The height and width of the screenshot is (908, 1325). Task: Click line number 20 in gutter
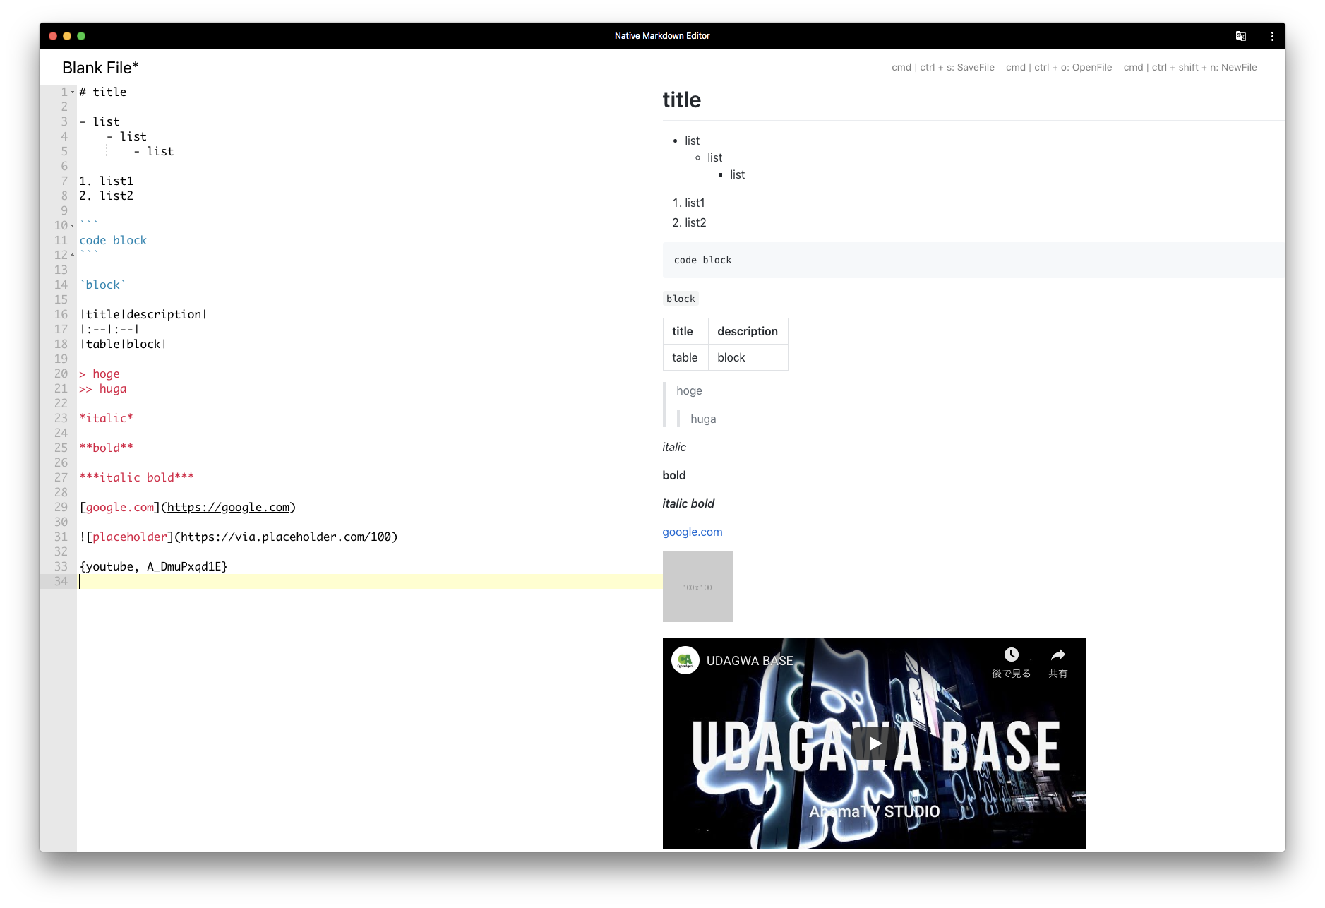[x=61, y=374]
